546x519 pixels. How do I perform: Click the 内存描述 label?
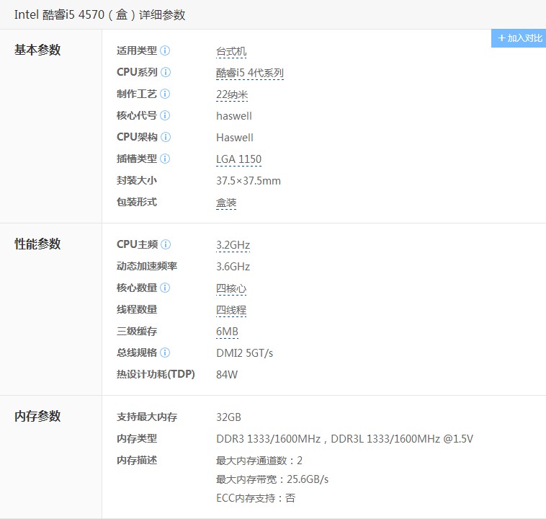137,461
